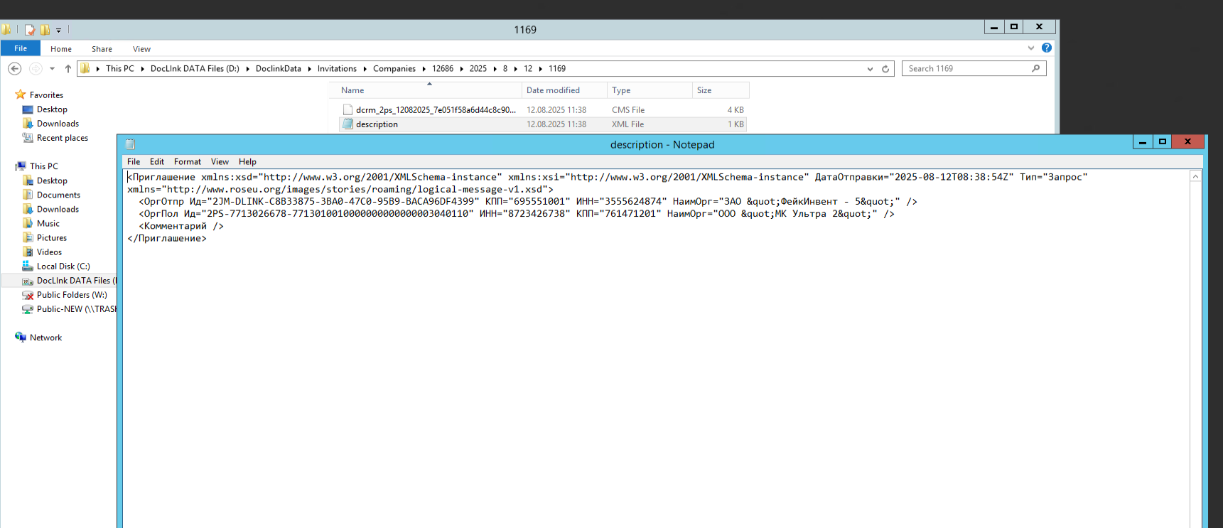This screenshot has width=1223, height=528.
Task: Click Explorer Forward arrow button
Action: [36, 69]
